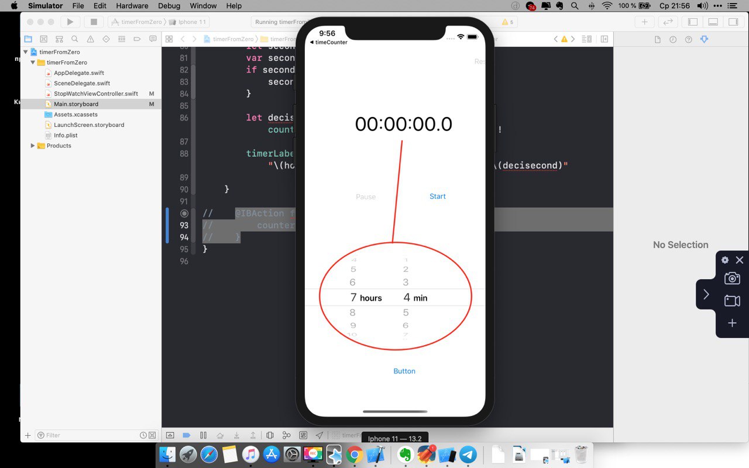This screenshot has width=749, height=468.
Task: Open the Find navigator magnifier icon
Action: [x=74, y=39]
